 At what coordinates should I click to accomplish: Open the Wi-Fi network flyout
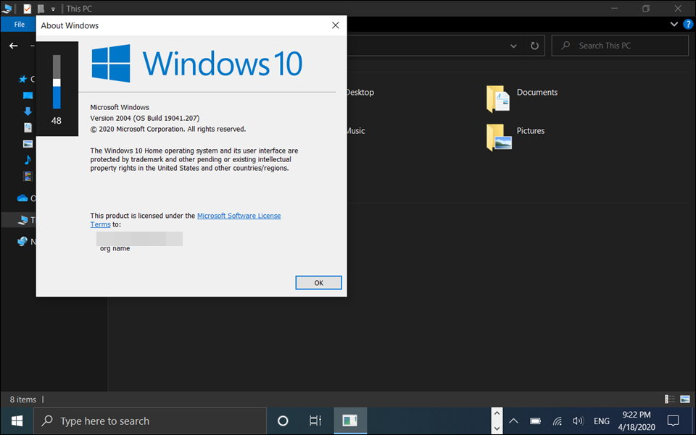point(557,421)
